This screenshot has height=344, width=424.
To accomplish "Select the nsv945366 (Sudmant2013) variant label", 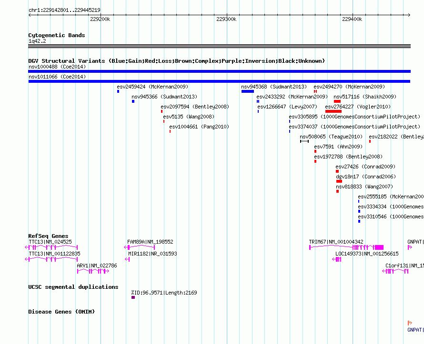I will click(x=164, y=97).
